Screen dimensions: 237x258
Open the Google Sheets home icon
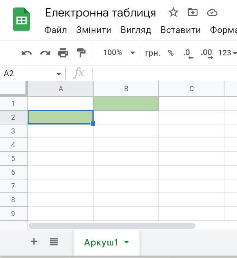point(22,19)
